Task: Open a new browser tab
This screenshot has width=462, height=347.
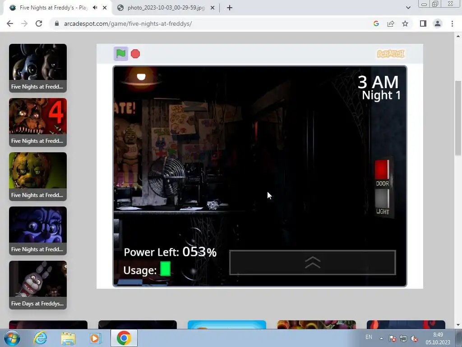Action: click(x=230, y=8)
